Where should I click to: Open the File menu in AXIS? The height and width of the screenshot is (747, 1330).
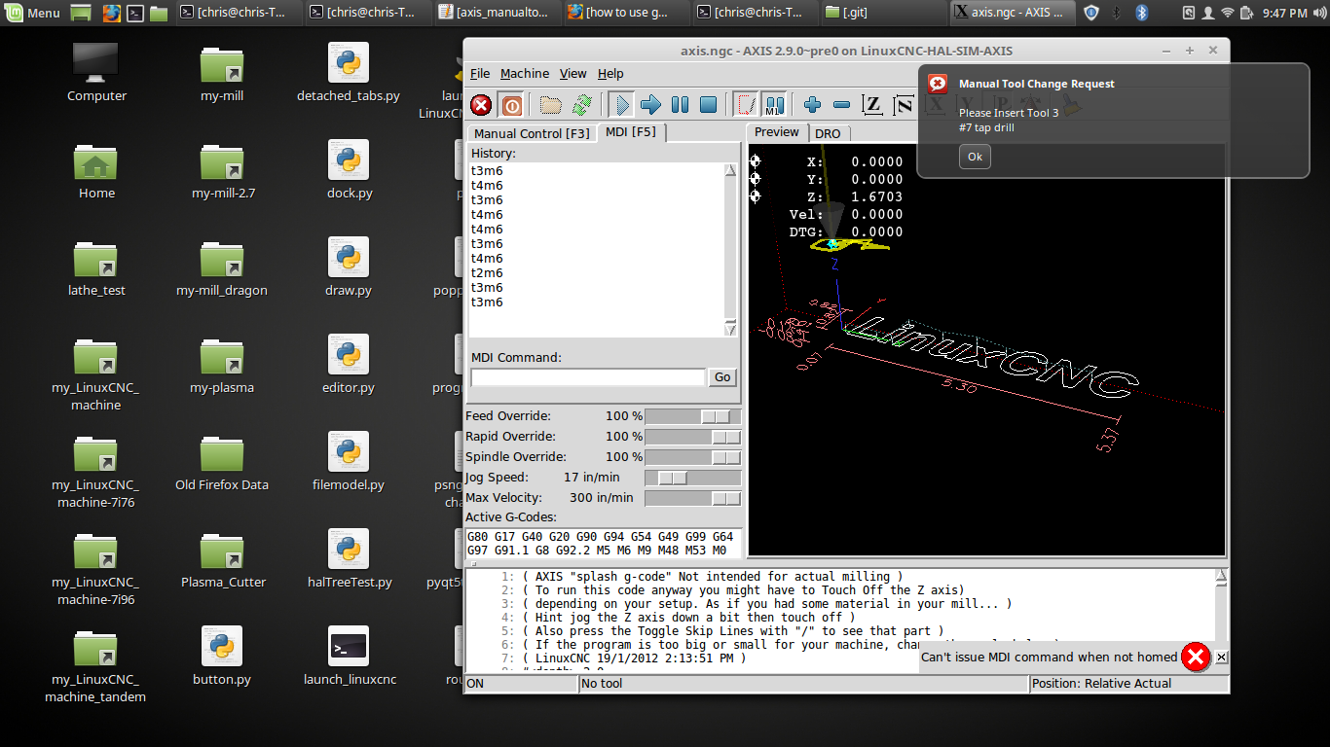click(480, 73)
